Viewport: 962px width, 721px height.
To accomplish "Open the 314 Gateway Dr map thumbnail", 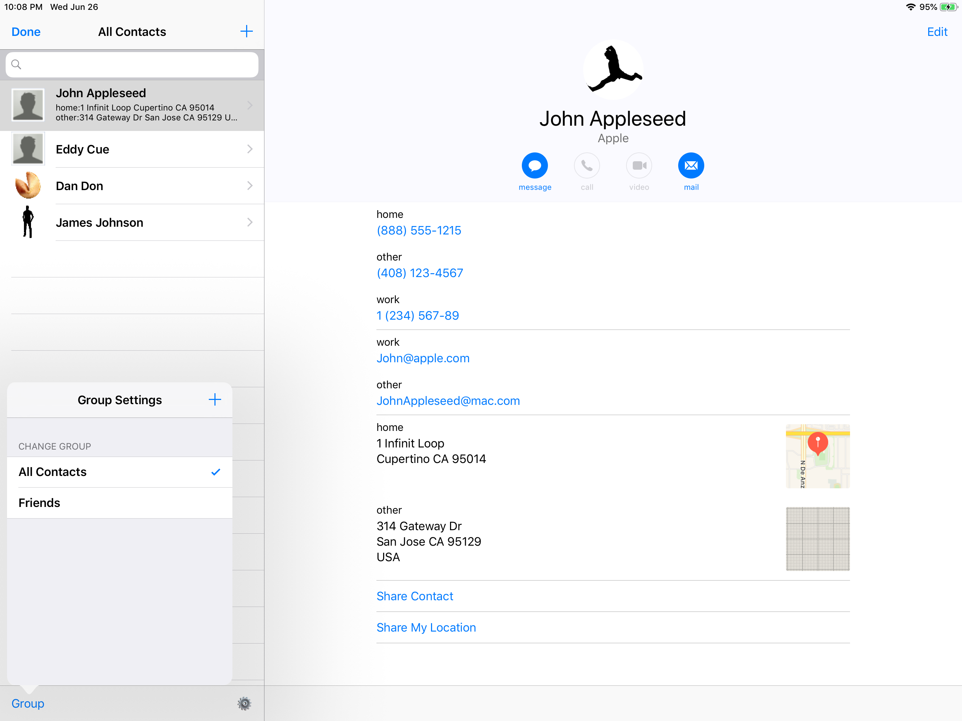I will 818,539.
